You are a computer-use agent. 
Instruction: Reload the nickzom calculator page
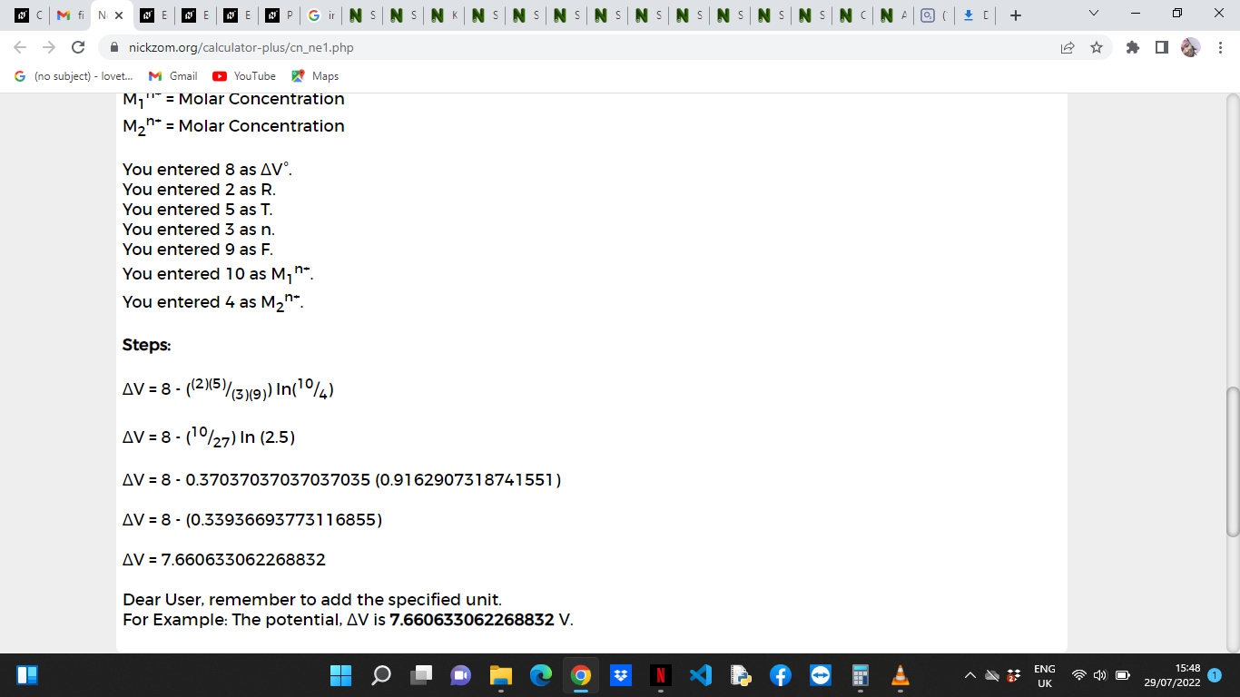pos(78,47)
